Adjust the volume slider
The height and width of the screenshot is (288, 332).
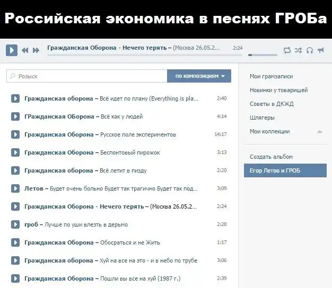tap(263, 55)
